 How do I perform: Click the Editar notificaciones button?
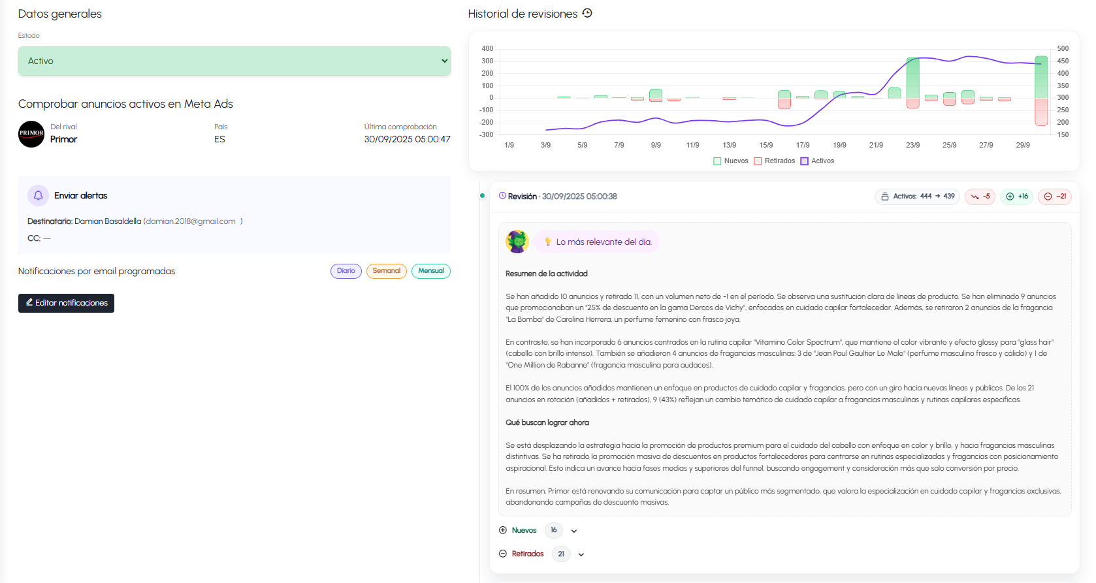(x=66, y=303)
